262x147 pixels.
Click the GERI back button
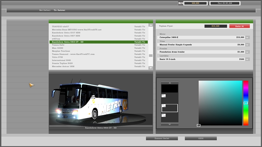pos(201,139)
